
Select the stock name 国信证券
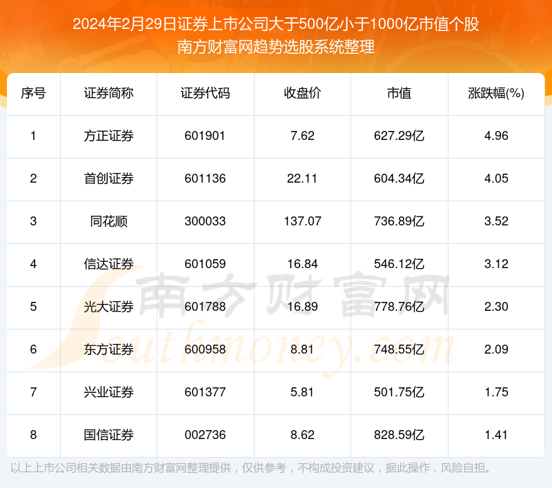click(108, 435)
